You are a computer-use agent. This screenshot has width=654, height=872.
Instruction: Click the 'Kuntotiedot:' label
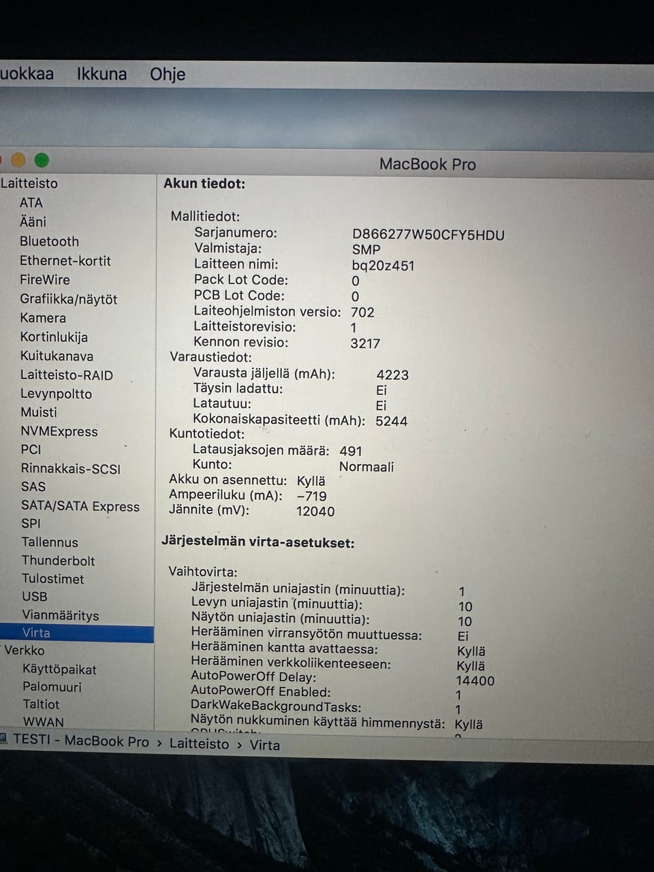[x=206, y=434]
